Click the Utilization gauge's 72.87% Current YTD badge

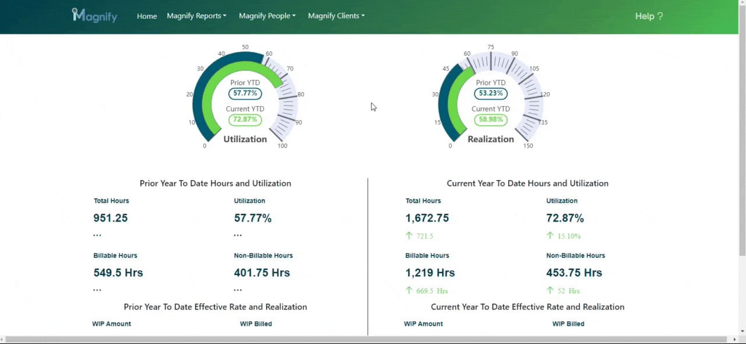[x=245, y=120]
